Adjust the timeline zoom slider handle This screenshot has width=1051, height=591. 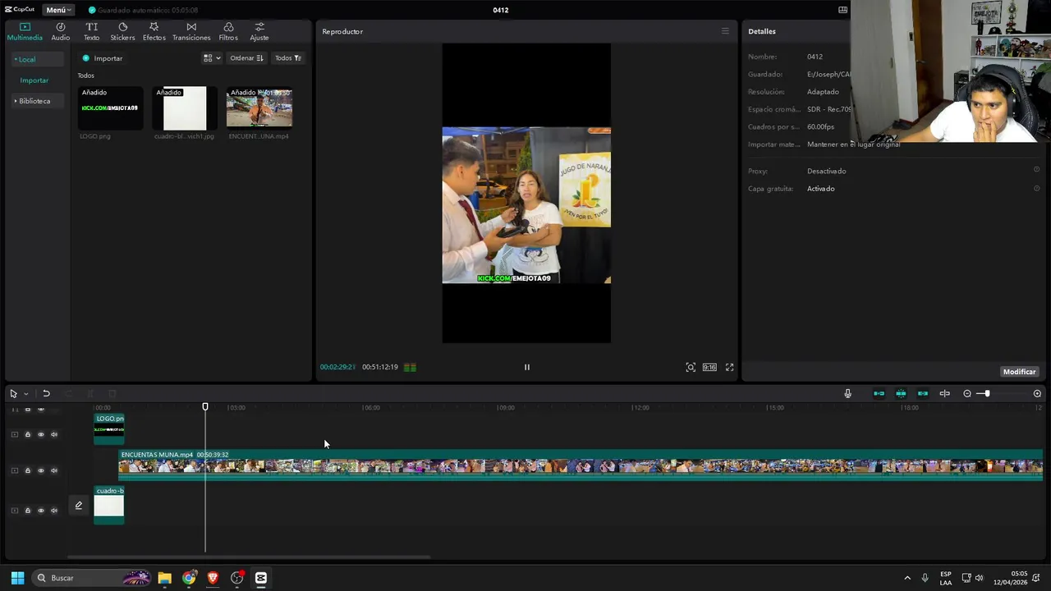(x=987, y=394)
